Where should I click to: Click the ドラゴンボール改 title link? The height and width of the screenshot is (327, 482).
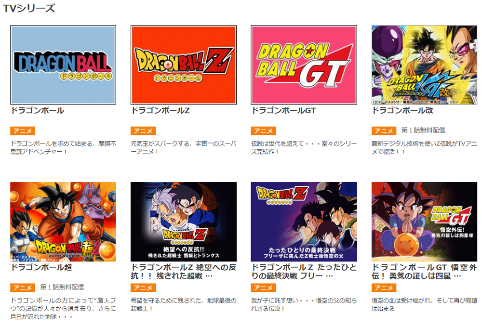(402, 111)
